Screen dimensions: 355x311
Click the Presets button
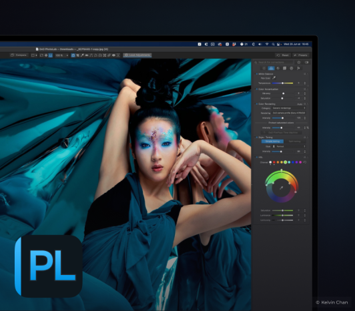(x=300, y=55)
